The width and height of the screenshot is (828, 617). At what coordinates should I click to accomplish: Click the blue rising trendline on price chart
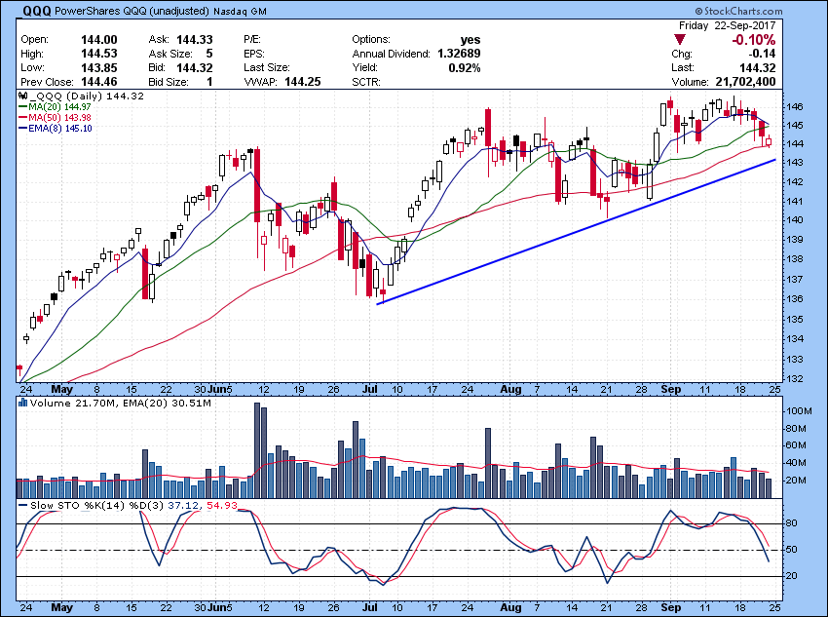(x=576, y=231)
